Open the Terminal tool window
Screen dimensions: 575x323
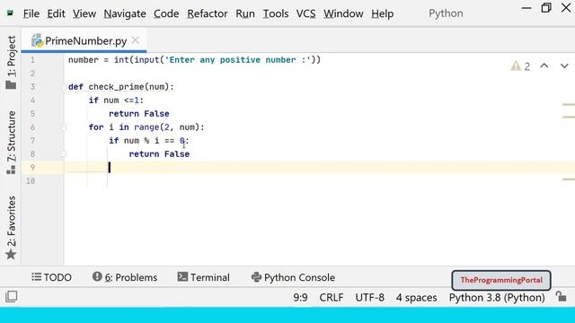click(x=204, y=277)
